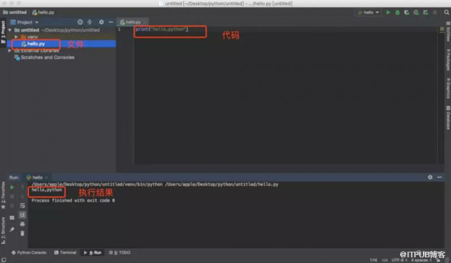The width and height of the screenshot is (451, 263).
Task: Toggle tool window buttons icon bottom-left
Action: tap(4, 260)
